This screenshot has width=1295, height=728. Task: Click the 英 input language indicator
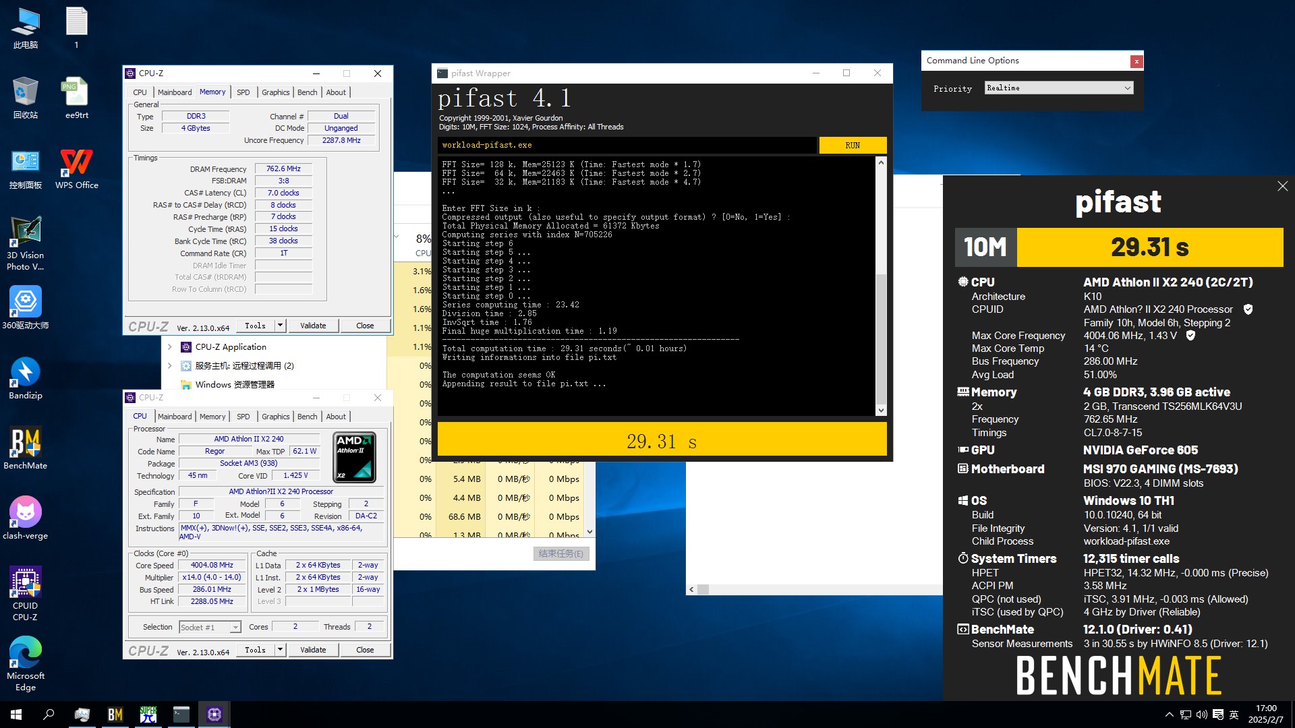point(1234,715)
